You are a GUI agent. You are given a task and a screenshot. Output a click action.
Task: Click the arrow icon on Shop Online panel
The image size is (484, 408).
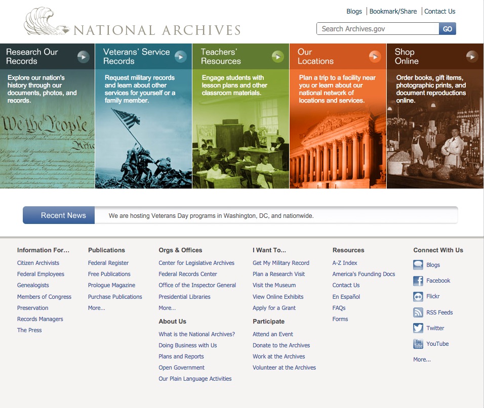[472, 57]
